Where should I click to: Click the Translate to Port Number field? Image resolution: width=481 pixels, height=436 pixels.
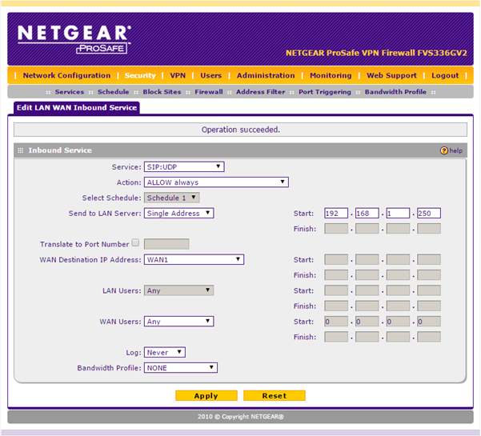pos(166,244)
